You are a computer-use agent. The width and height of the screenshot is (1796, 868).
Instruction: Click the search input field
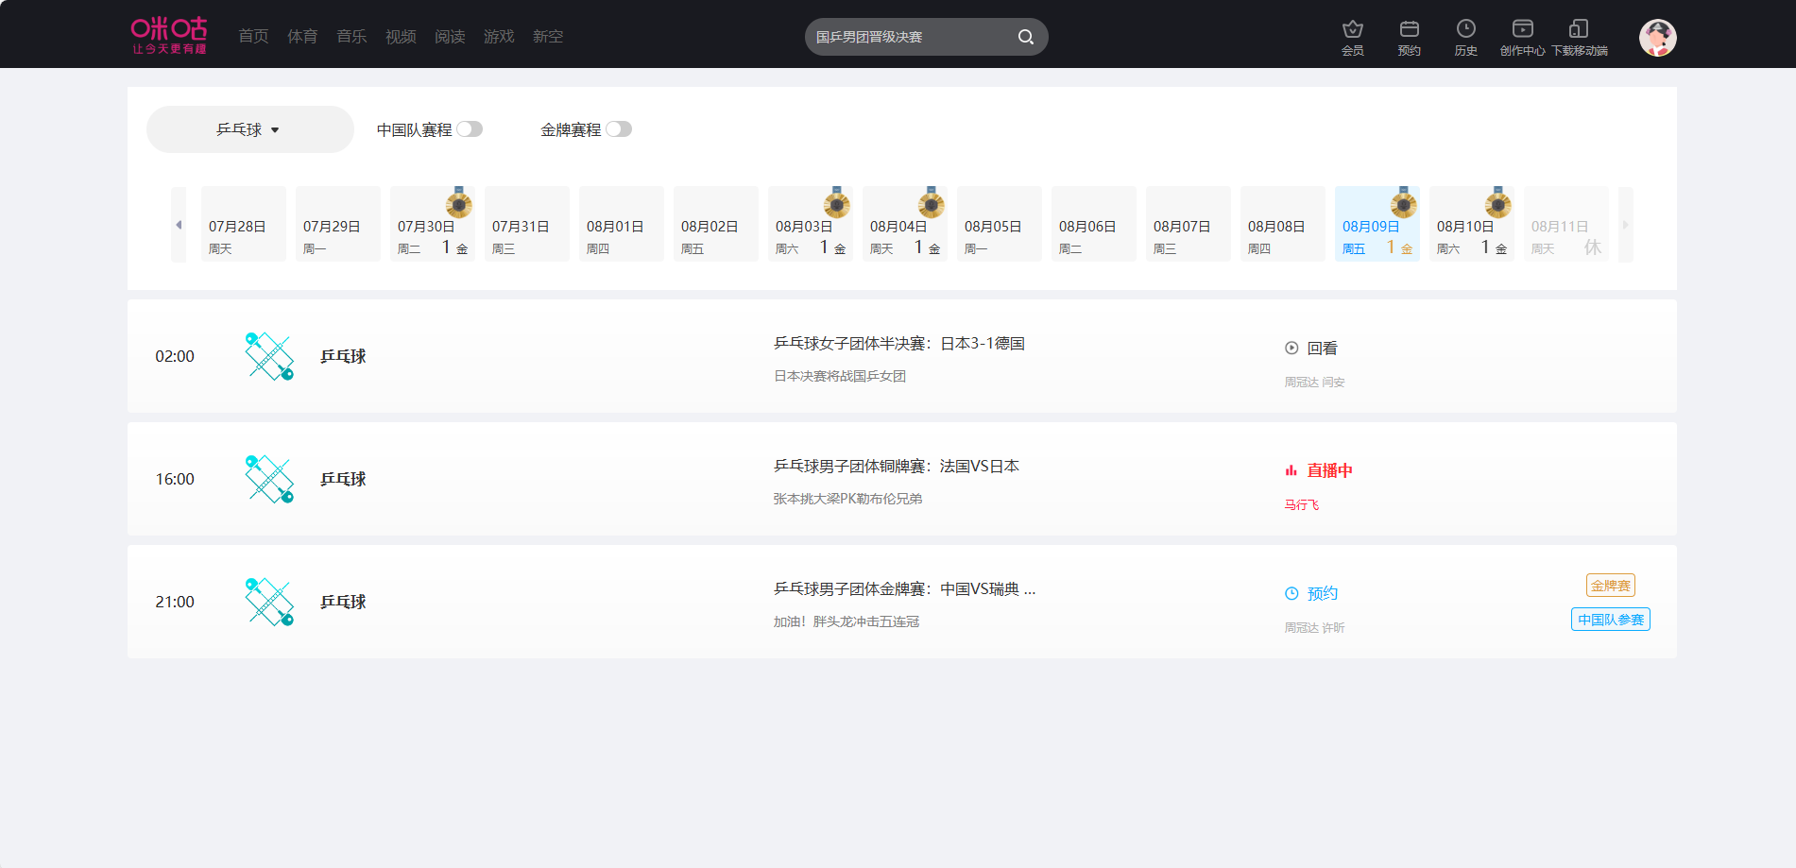pos(907,37)
